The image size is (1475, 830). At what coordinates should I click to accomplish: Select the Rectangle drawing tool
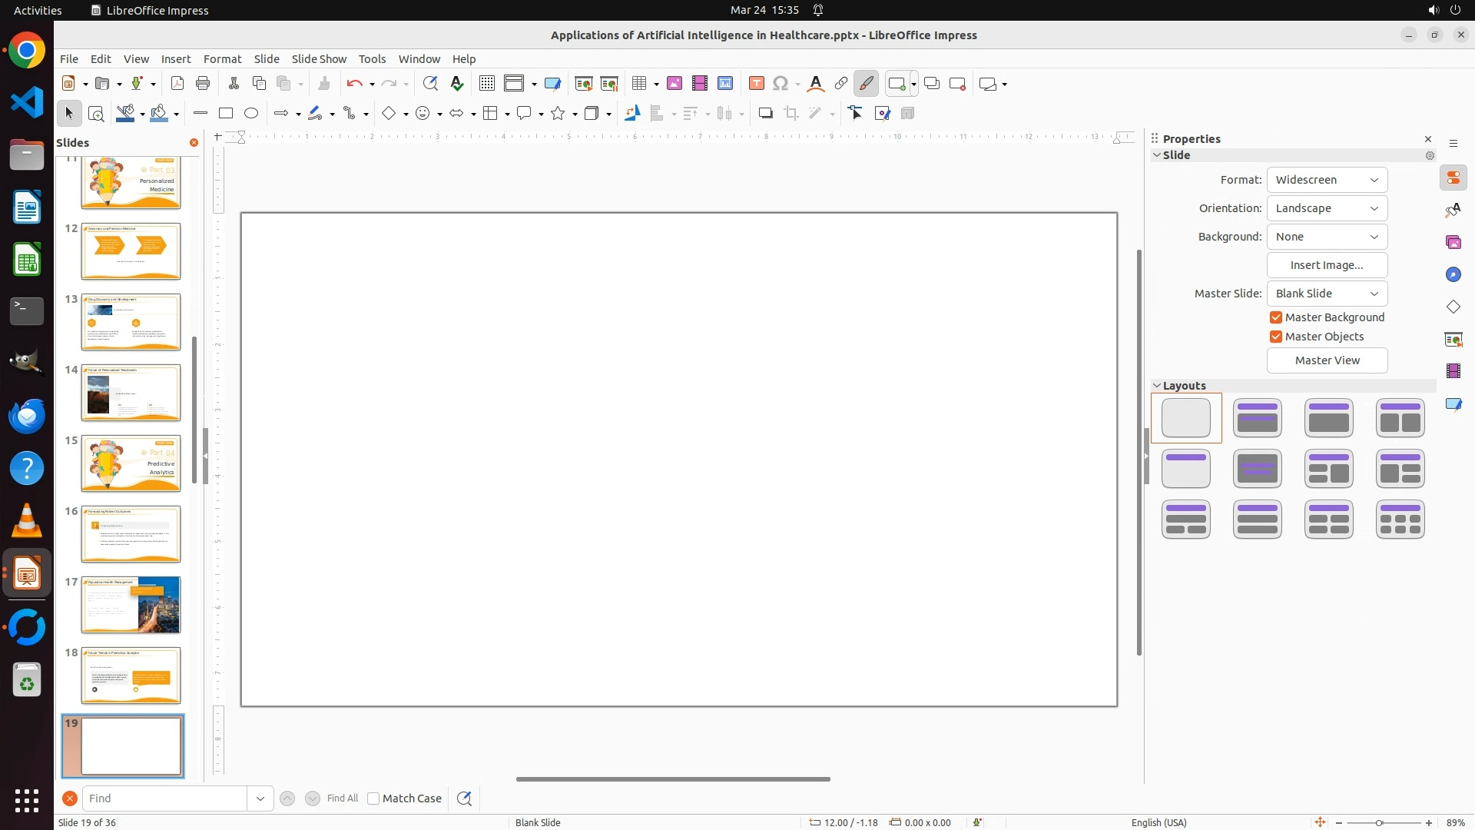[226, 114]
